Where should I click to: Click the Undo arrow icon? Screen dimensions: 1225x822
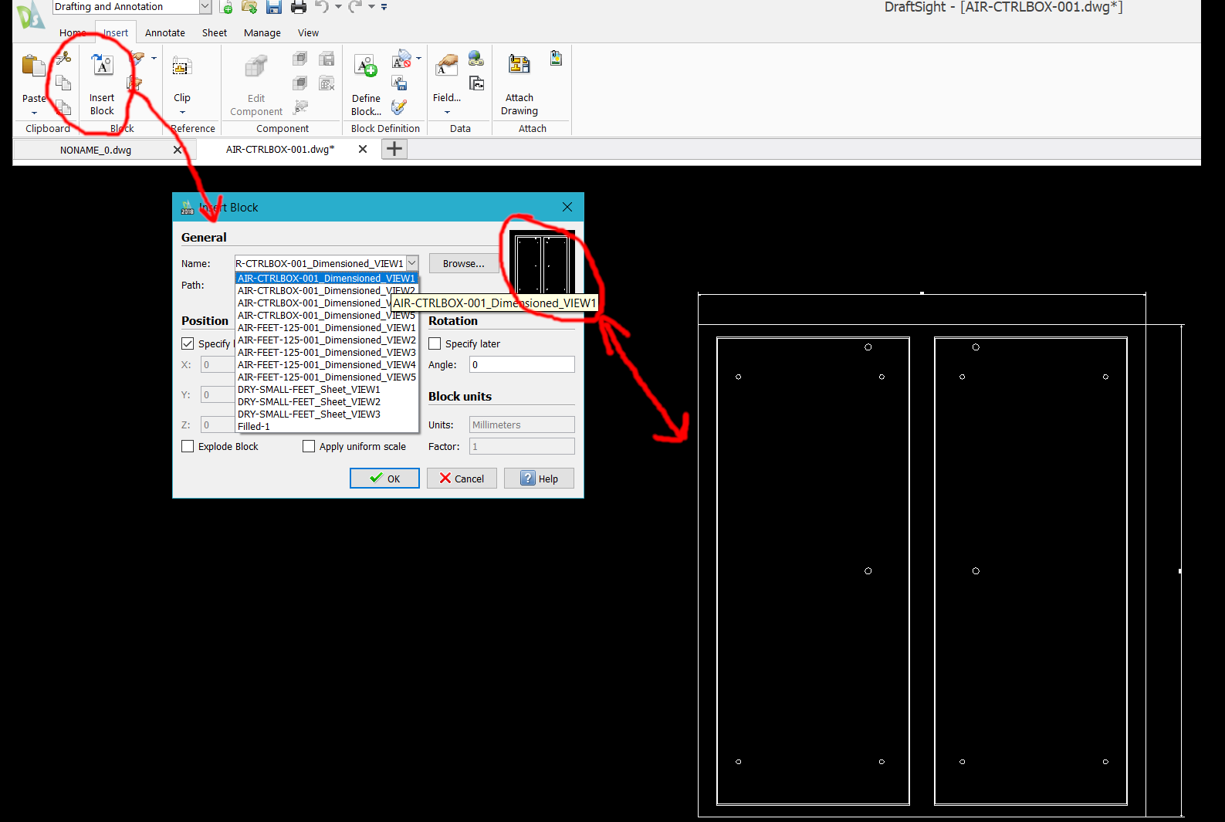click(x=322, y=7)
